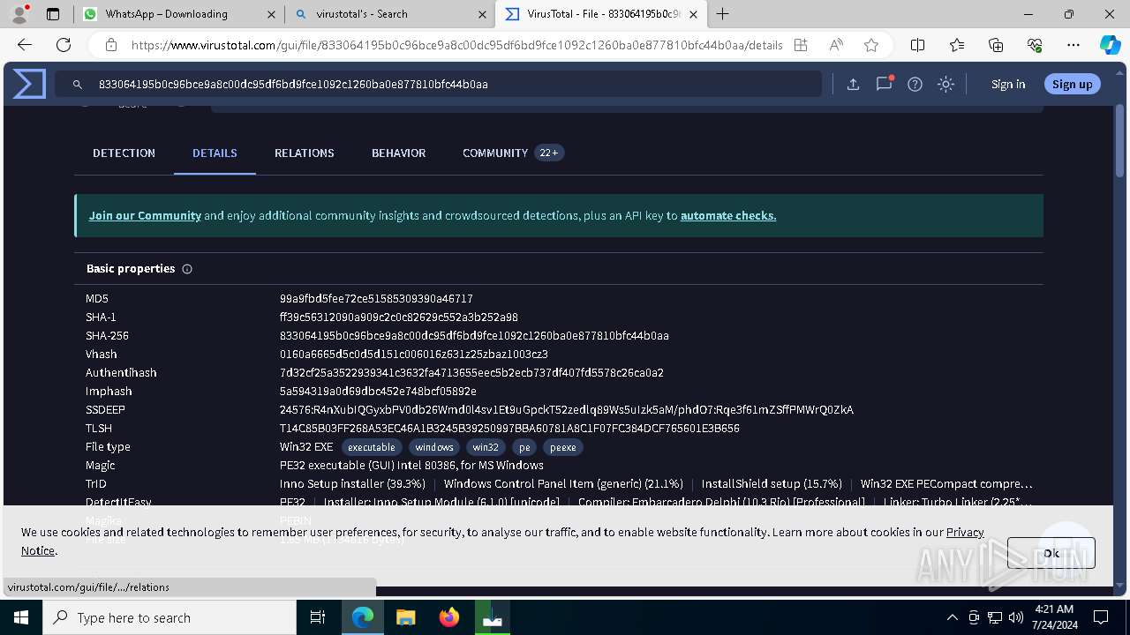Viewport: 1130px width, 635px height.
Task: Open a new tab with plus button
Action: [x=723, y=13]
